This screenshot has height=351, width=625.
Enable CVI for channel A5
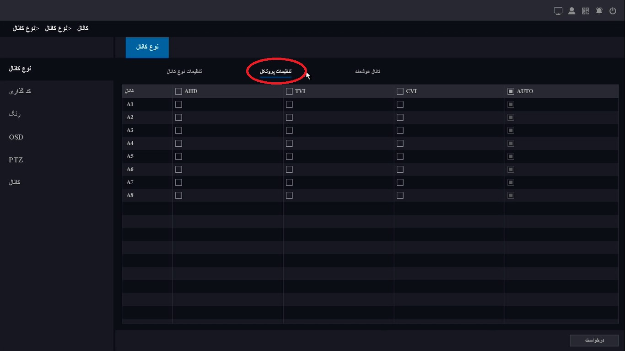tap(400, 156)
